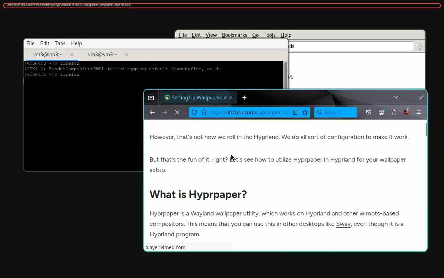Close the Firefox window
Screen dimensions: 444x278
coord(422,98)
